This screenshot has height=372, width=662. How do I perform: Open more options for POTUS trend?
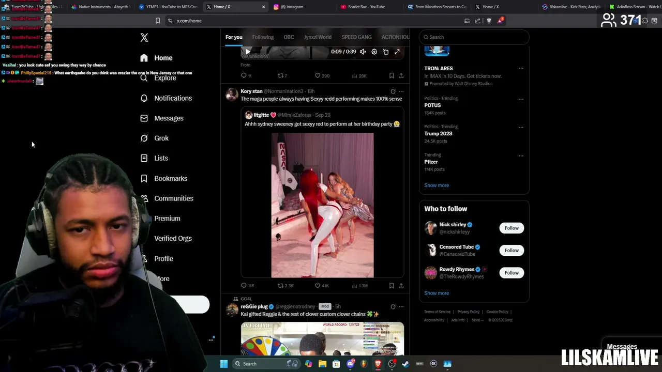pyautogui.click(x=521, y=99)
